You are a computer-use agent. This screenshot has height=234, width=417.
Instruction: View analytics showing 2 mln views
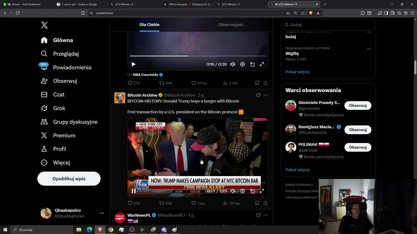point(230,83)
